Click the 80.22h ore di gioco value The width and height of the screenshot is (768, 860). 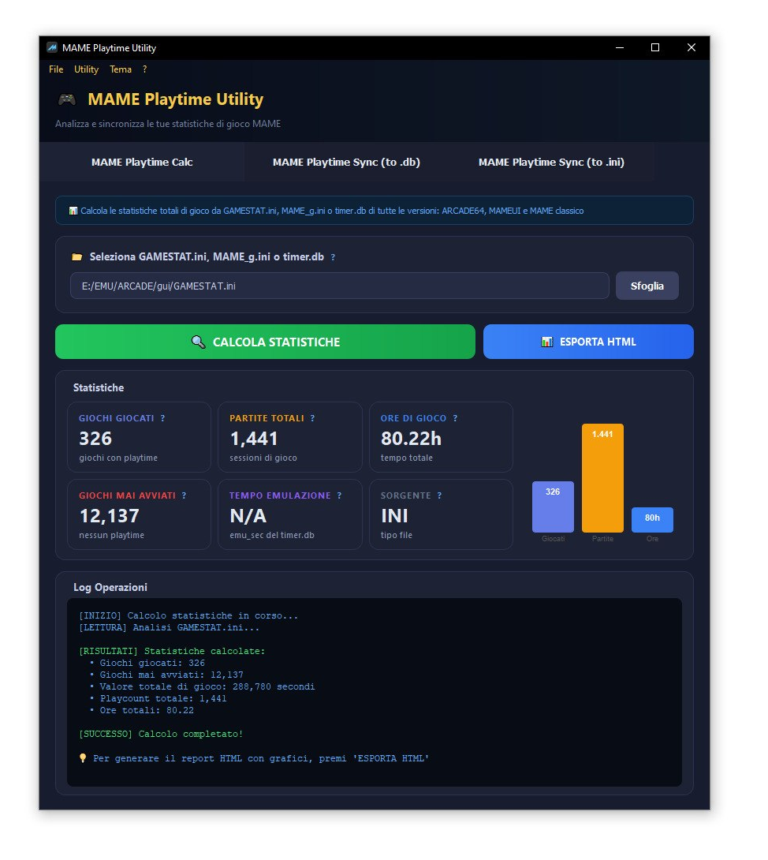[x=411, y=439]
